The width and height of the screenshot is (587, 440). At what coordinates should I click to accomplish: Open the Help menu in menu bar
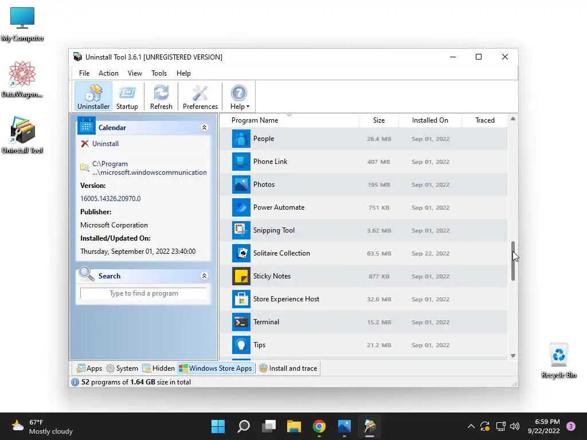click(183, 73)
